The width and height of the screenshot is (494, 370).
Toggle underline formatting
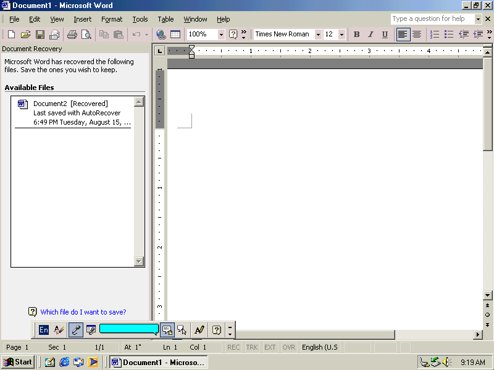click(x=385, y=35)
